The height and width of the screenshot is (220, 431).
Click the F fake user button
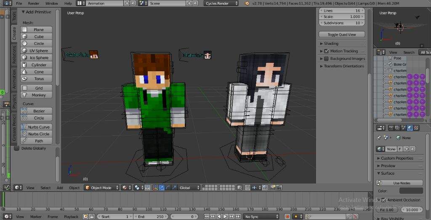tap(400, 149)
